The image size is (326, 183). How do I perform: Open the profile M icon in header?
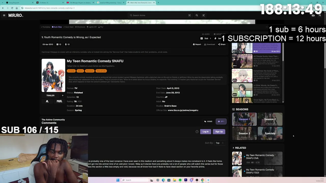320,15
